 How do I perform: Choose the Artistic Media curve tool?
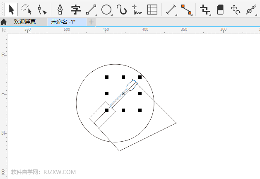pyautogui.click(x=122, y=10)
